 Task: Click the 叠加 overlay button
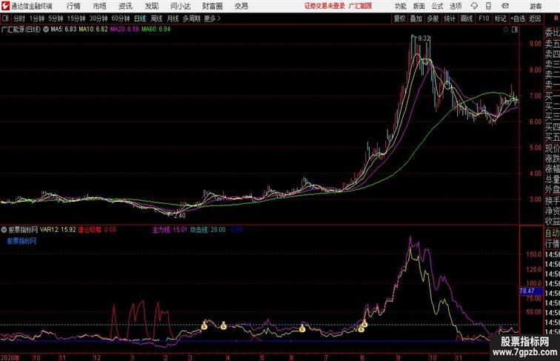pyautogui.click(x=416, y=19)
